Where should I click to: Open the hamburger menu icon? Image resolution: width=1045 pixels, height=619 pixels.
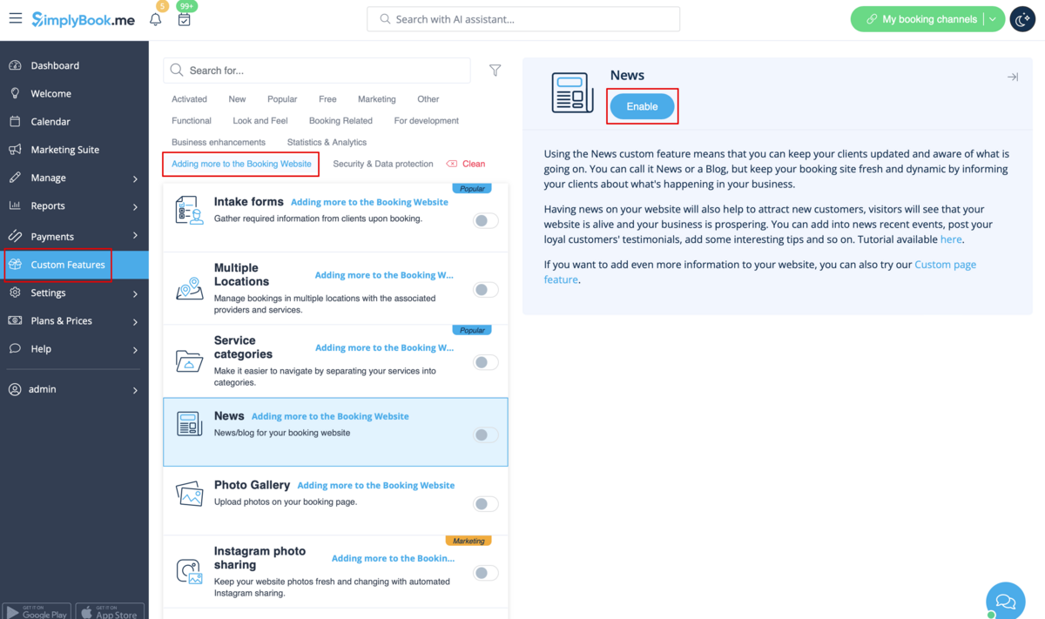coord(16,18)
